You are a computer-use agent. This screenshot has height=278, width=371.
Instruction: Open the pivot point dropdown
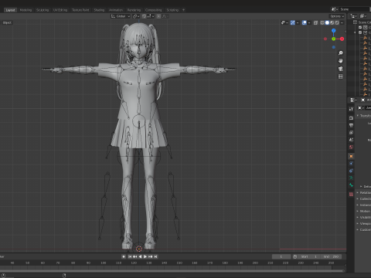coord(136,16)
